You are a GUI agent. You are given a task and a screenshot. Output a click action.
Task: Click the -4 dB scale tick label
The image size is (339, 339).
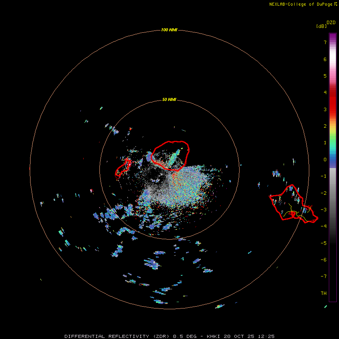tap(324, 226)
